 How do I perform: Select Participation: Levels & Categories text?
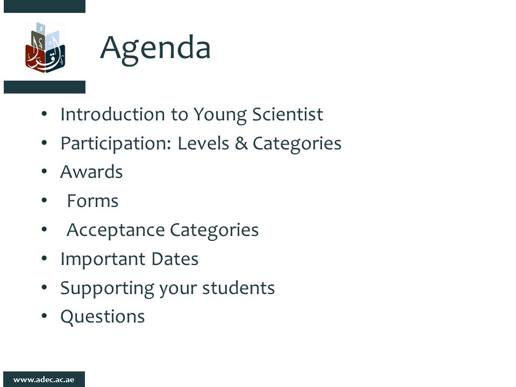point(200,144)
